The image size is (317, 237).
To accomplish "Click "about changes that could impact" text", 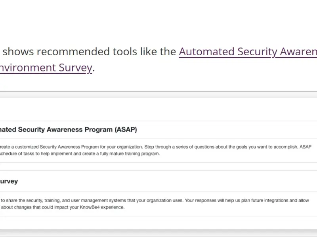I will pos(31,207).
